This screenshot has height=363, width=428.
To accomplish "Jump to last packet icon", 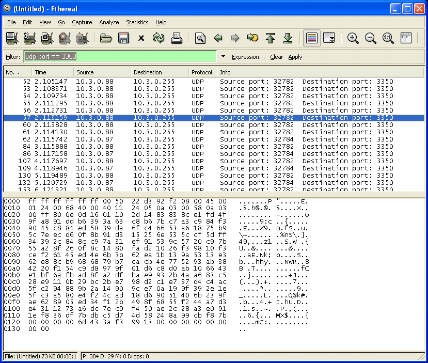I will pyautogui.click(x=288, y=38).
